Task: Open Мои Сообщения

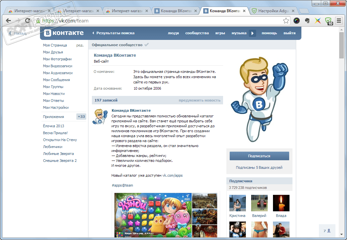Action: 57,80
